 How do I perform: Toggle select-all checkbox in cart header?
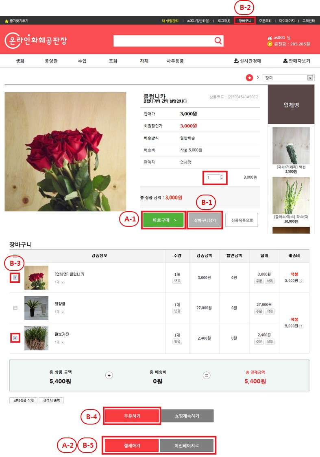[15, 256]
